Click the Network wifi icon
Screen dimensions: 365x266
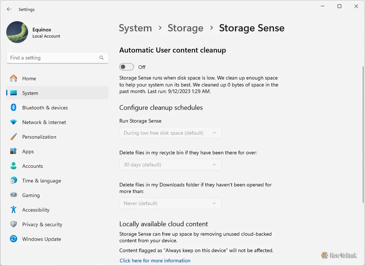pyautogui.click(x=14, y=122)
